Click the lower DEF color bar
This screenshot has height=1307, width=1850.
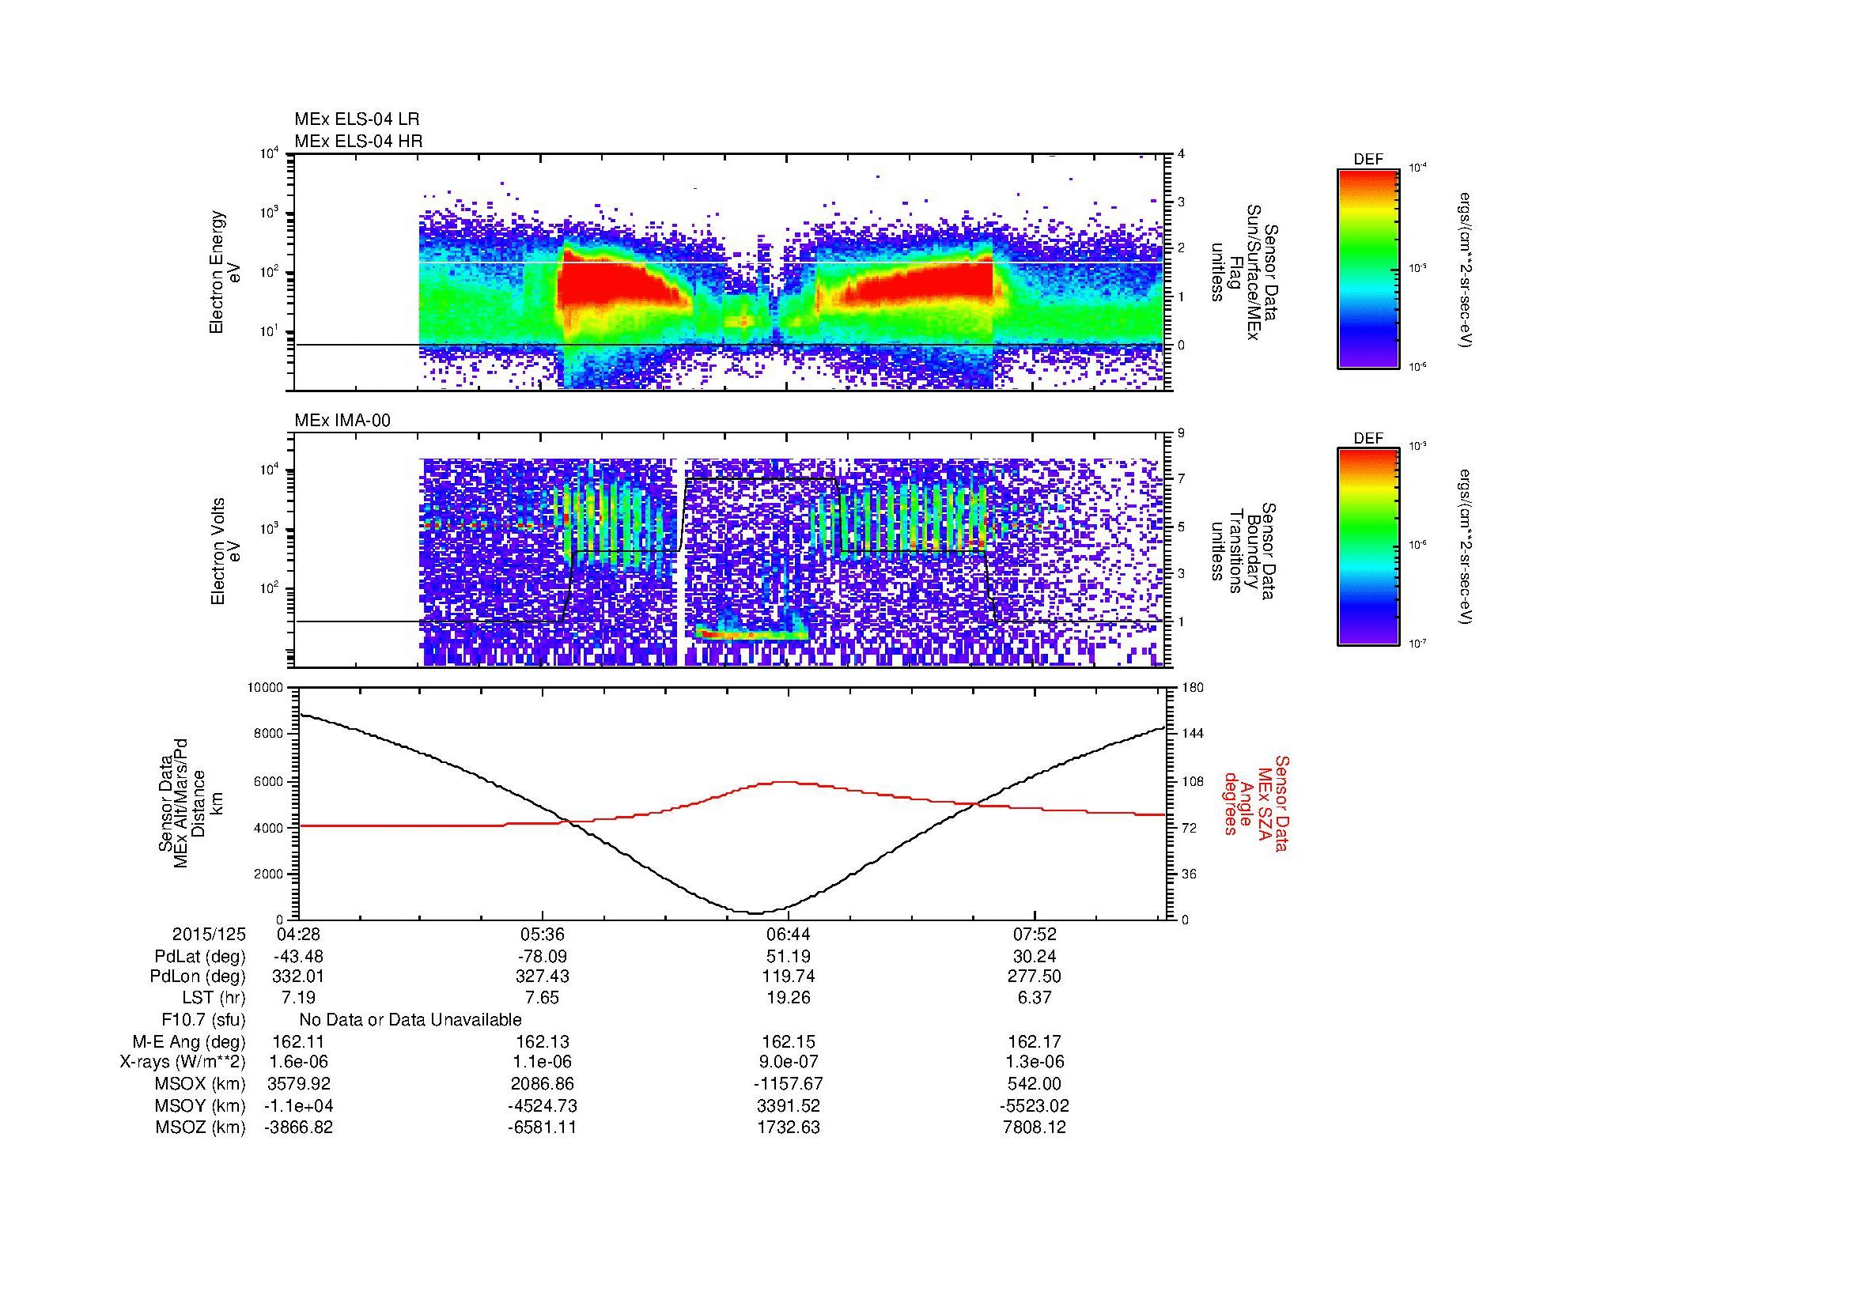[1368, 547]
